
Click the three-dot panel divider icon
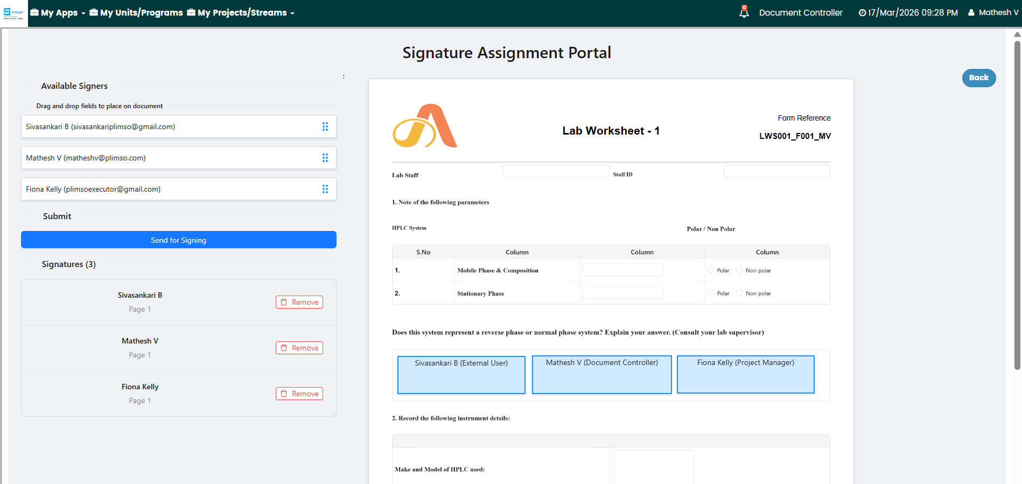[344, 76]
